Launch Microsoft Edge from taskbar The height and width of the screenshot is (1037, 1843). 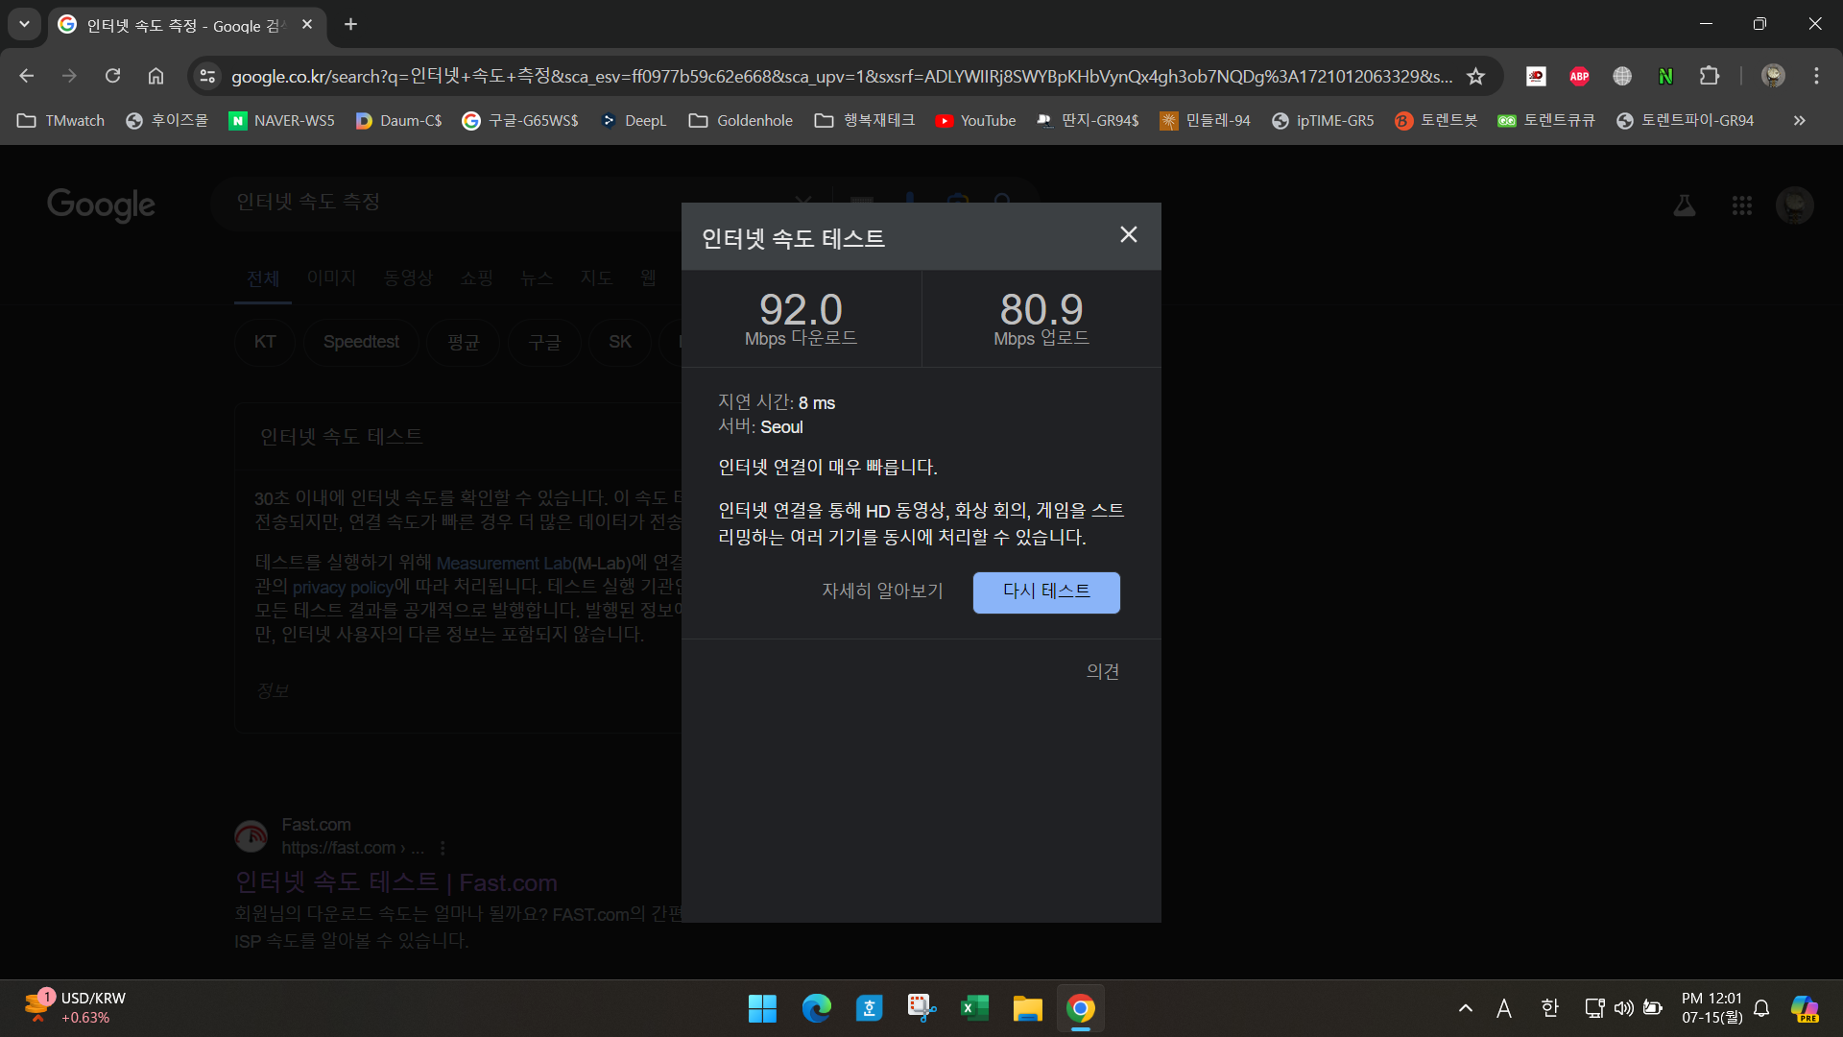click(x=816, y=1008)
